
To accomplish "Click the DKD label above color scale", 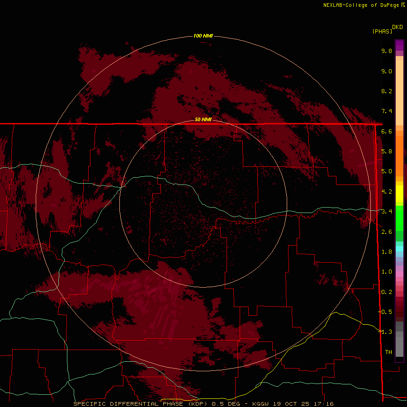I will 398,27.
